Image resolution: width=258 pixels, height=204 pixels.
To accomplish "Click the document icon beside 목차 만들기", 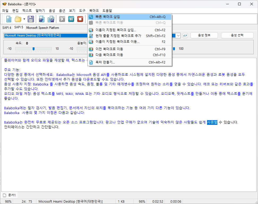I will [x=91, y=62].
